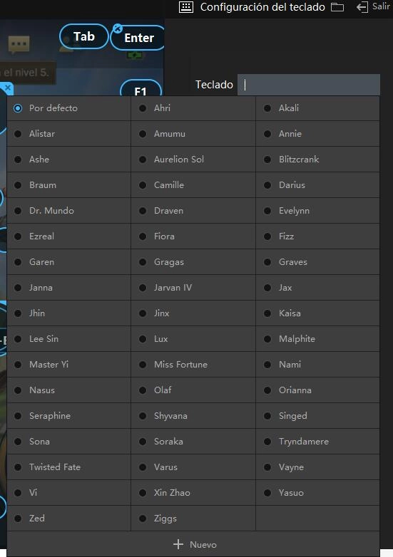
Task: Pick the Darius profile option
Action: 317,184
